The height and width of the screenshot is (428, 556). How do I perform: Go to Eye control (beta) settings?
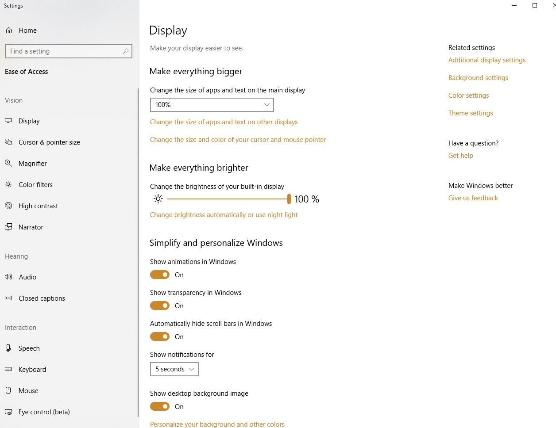[45, 412]
